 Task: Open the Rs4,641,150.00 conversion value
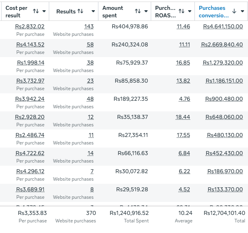pyautogui.click(x=223, y=26)
